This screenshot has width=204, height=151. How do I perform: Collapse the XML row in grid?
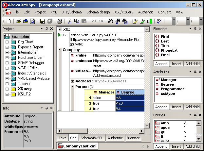point(60,29)
